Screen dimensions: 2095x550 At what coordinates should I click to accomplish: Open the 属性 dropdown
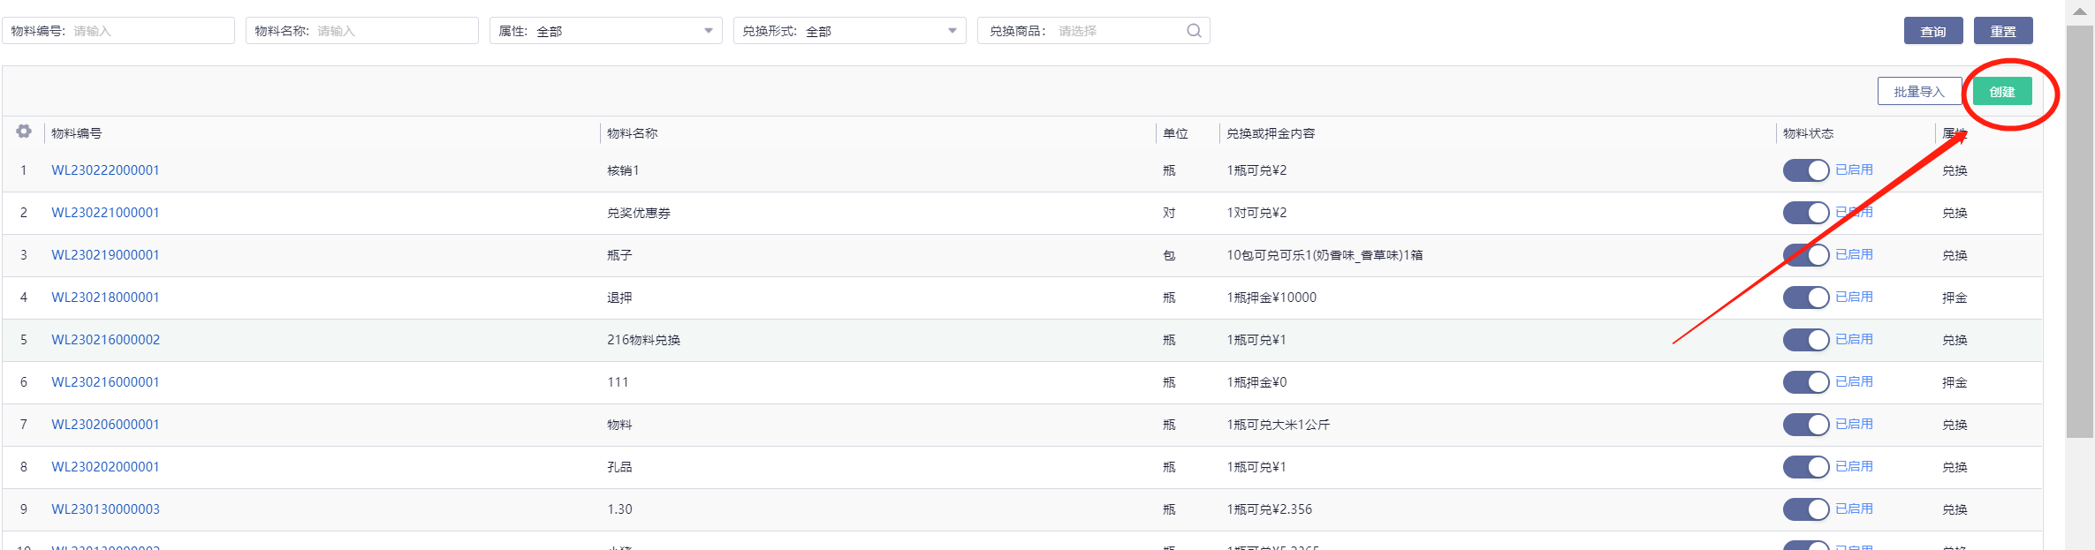coord(605,31)
